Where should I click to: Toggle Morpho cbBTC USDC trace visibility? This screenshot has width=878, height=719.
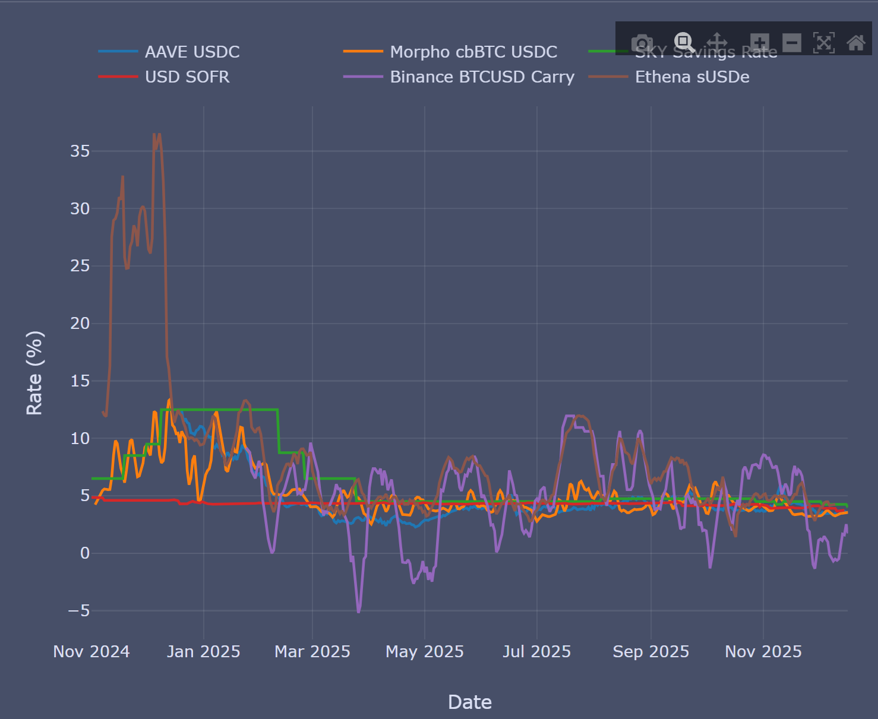[473, 52]
